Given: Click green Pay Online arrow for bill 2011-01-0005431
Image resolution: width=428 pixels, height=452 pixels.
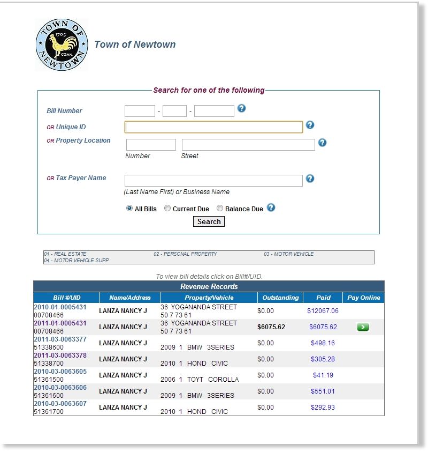Looking at the screenshot, I should [x=363, y=327].
